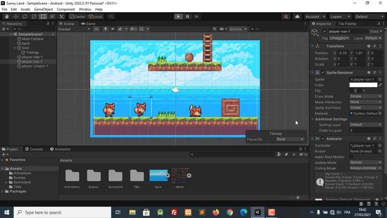
Task: Toggle player-run-1 active checkbox
Action: pos(324,31)
